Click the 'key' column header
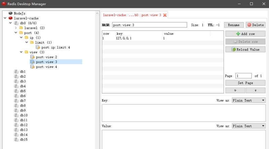 tap(139, 34)
